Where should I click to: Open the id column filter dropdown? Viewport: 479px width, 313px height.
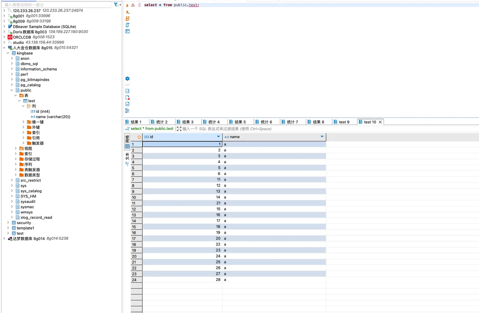click(x=218, y=137)
